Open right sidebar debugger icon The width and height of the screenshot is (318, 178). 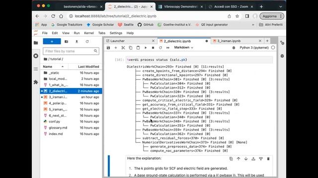tap(282, 56)
